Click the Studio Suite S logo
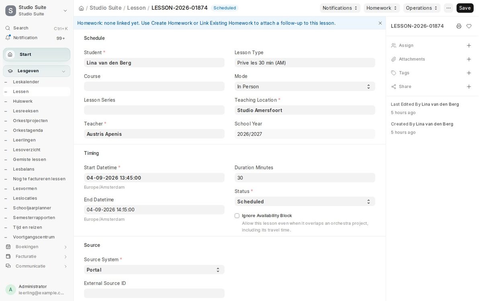 click(11, 11)
